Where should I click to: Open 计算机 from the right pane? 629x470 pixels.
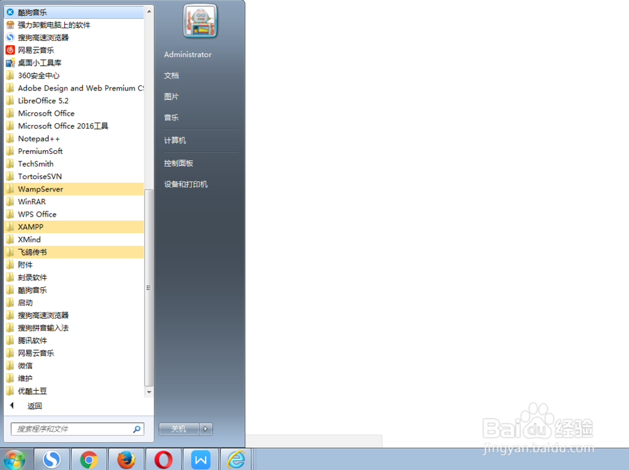click(175, 141)
